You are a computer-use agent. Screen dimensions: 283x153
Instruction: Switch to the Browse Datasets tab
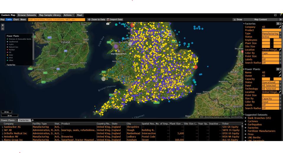click(27, 15)
